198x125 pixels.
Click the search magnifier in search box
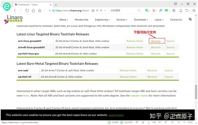139,11
